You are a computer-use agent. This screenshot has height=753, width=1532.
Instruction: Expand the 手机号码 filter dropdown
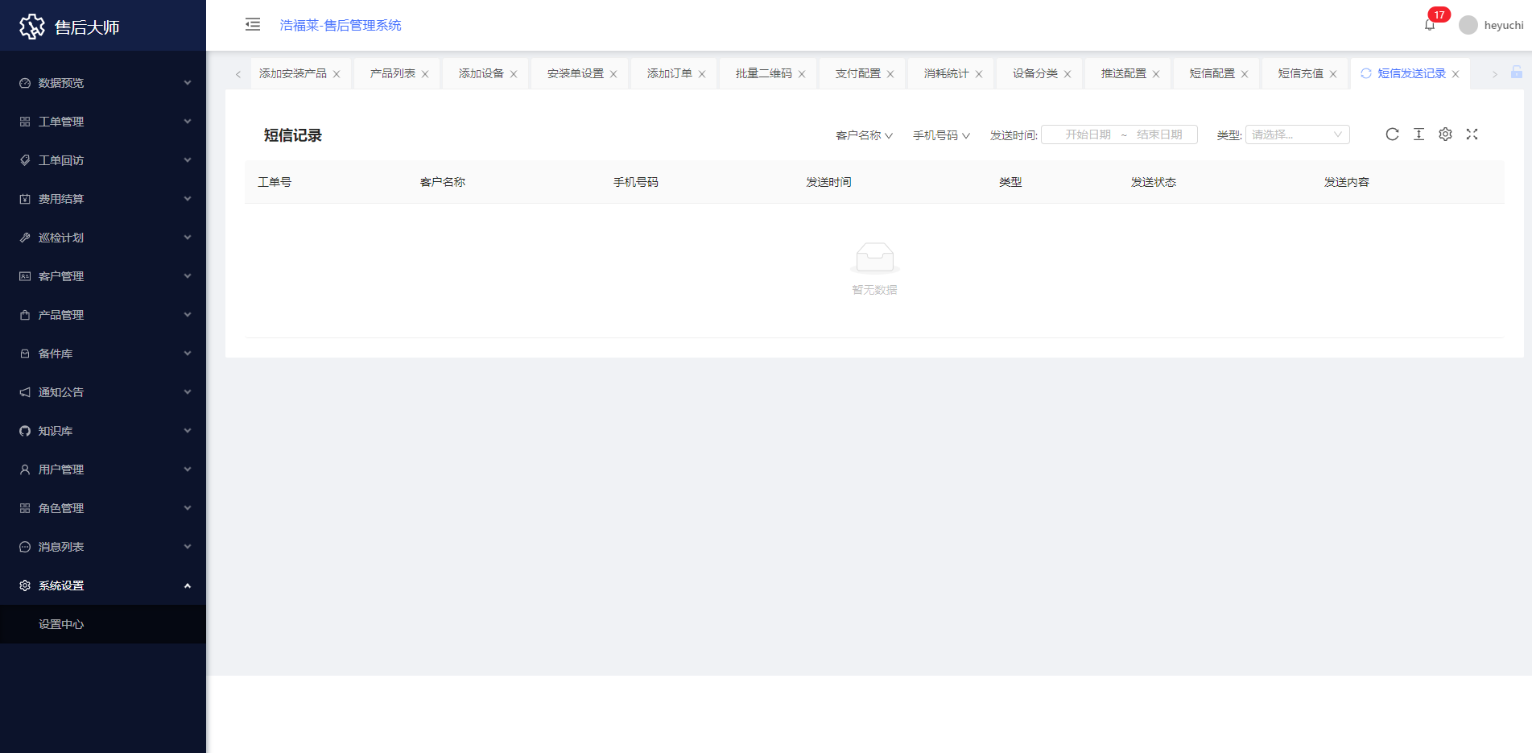point(941,135)
